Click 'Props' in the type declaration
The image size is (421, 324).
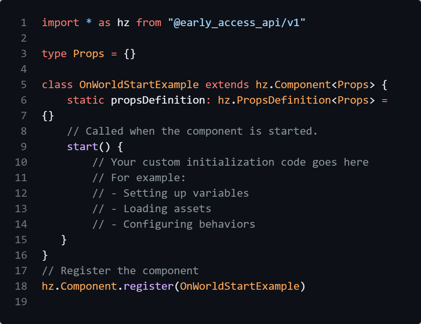pyautogui.click(x=89, y=53)
